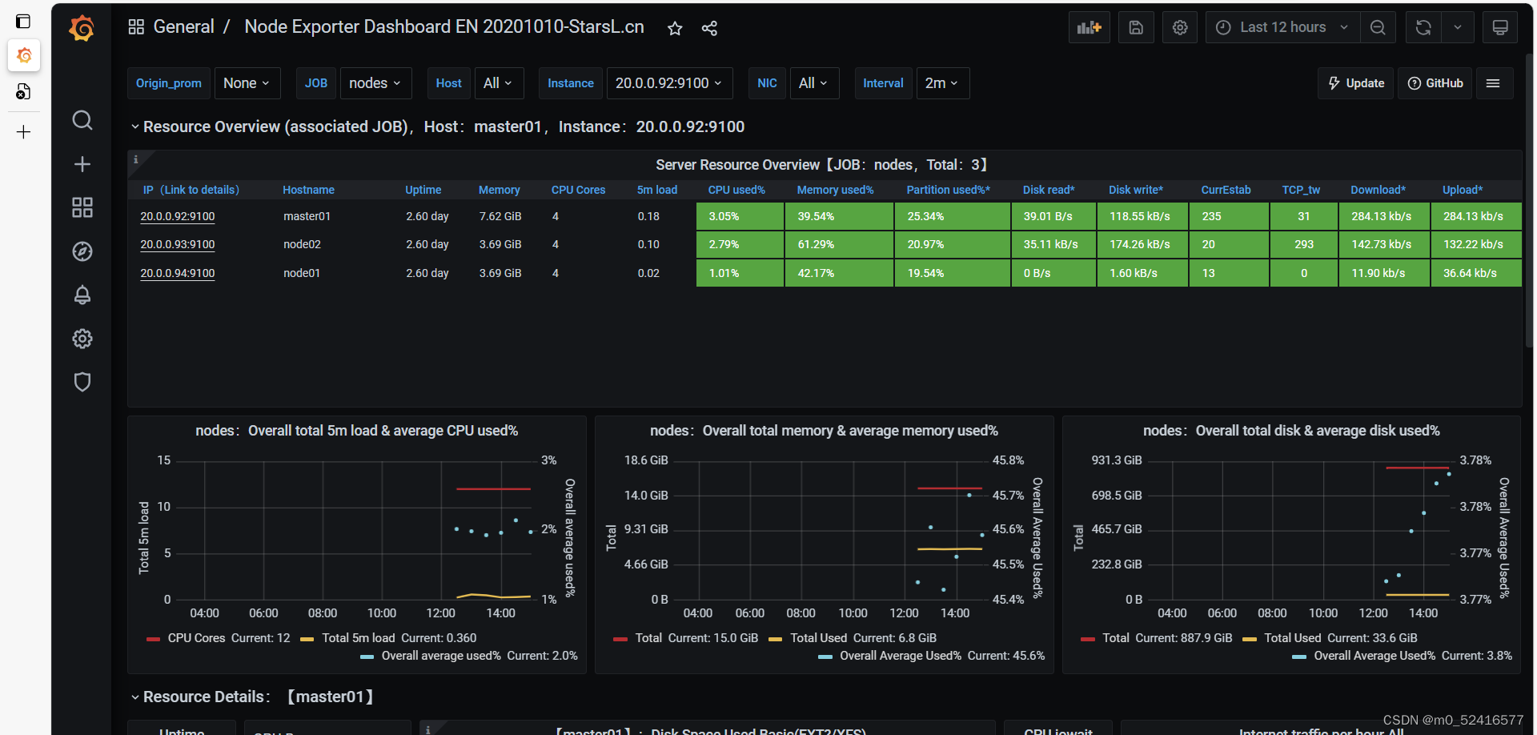Open the JOB nodes dropdown

click(376, 83)
